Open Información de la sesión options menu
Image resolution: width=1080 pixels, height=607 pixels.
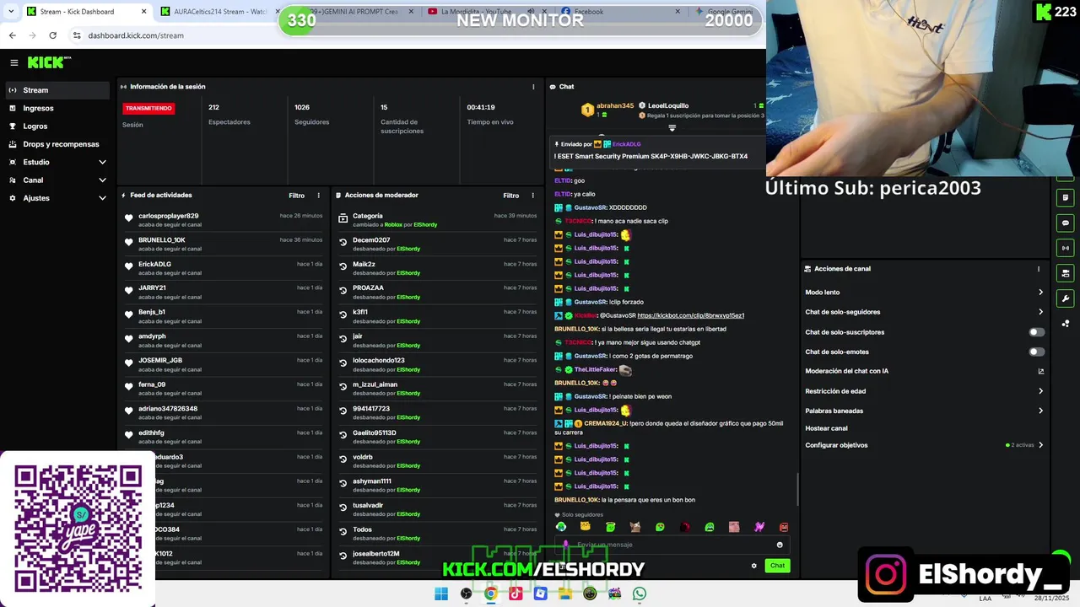click(533, 87)
